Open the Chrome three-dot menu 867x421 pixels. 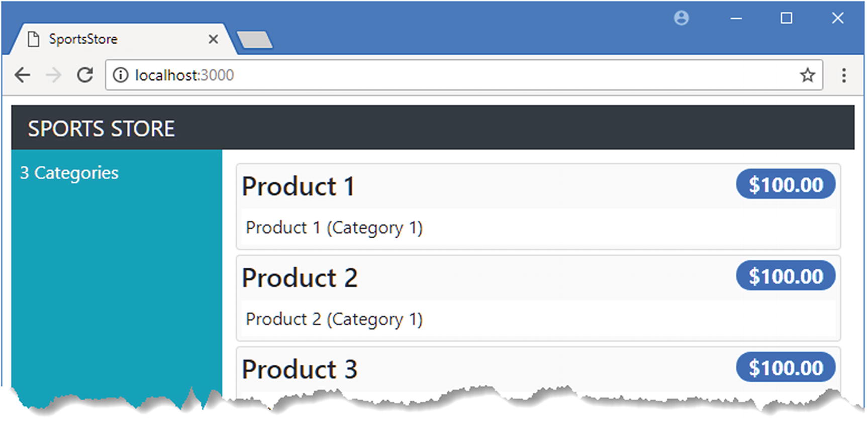pos(844,75)
